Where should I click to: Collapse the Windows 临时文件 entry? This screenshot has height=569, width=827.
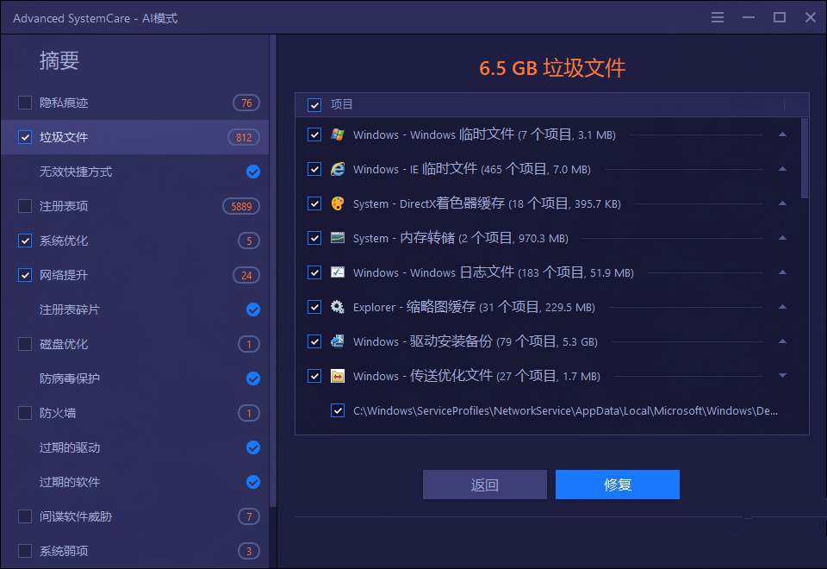coord(782,134)
